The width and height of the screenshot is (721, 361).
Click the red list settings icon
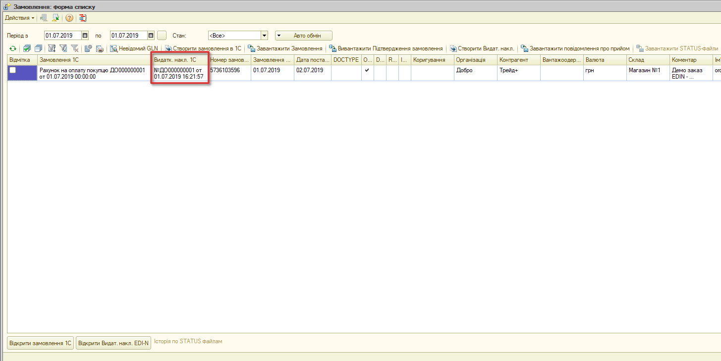click(x=83, y=18)
